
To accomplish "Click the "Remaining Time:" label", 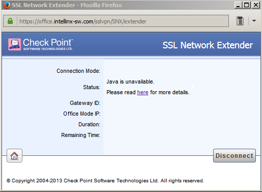I will (x=81, y=135).
